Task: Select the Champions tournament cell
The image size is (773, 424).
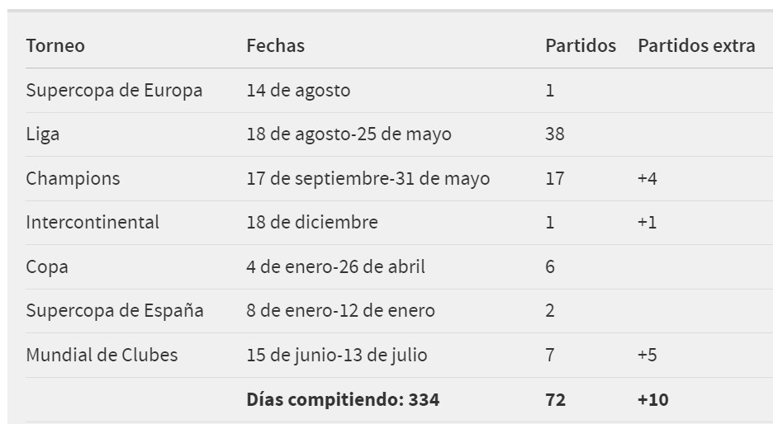Action: pos(73,179)
